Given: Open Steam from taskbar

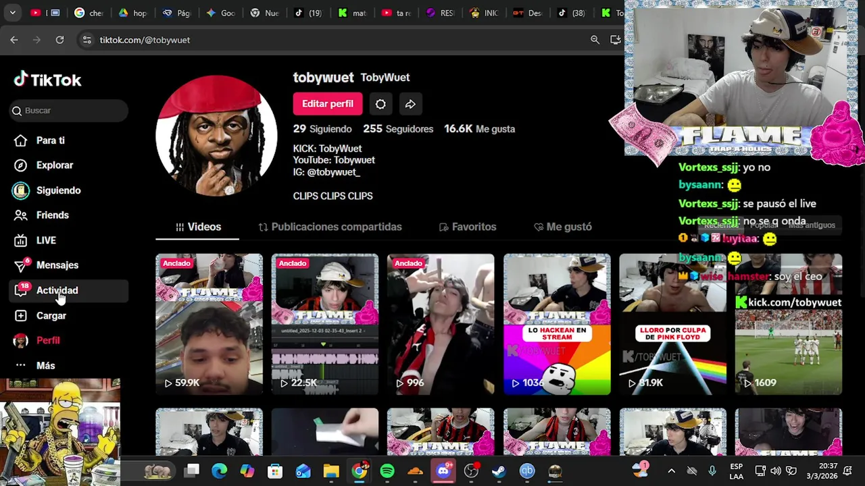Looking at the screenshot, I should 499,470.
